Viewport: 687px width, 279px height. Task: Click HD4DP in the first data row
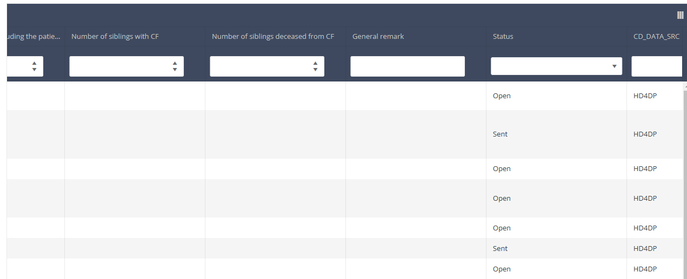point(645,96)
